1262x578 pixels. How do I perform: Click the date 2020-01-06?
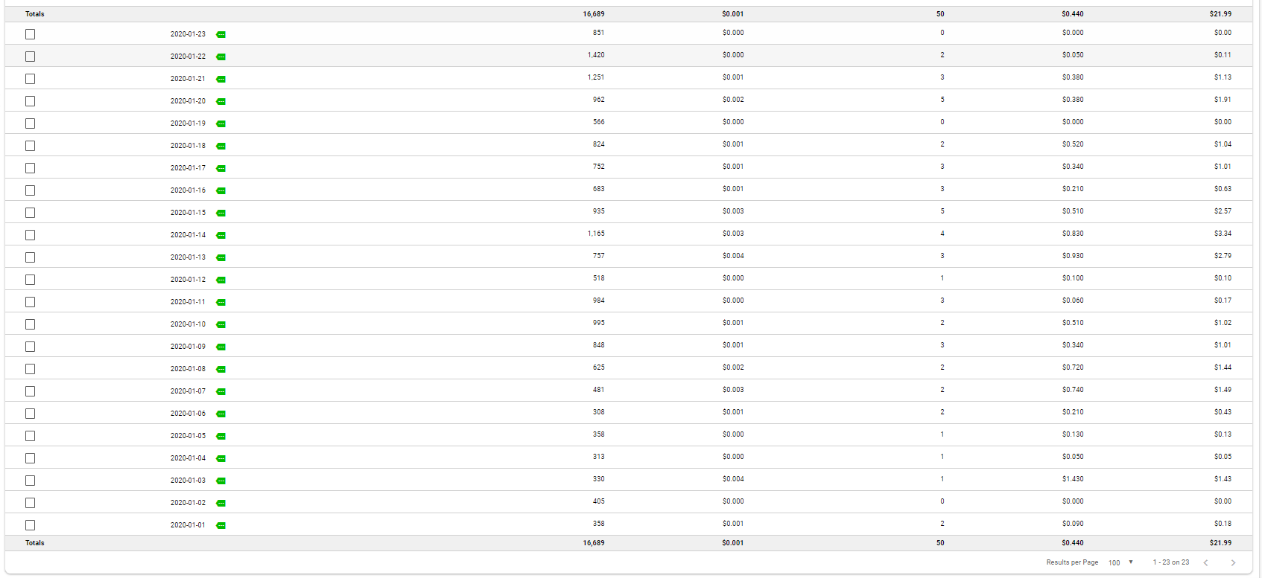point(188,414)
